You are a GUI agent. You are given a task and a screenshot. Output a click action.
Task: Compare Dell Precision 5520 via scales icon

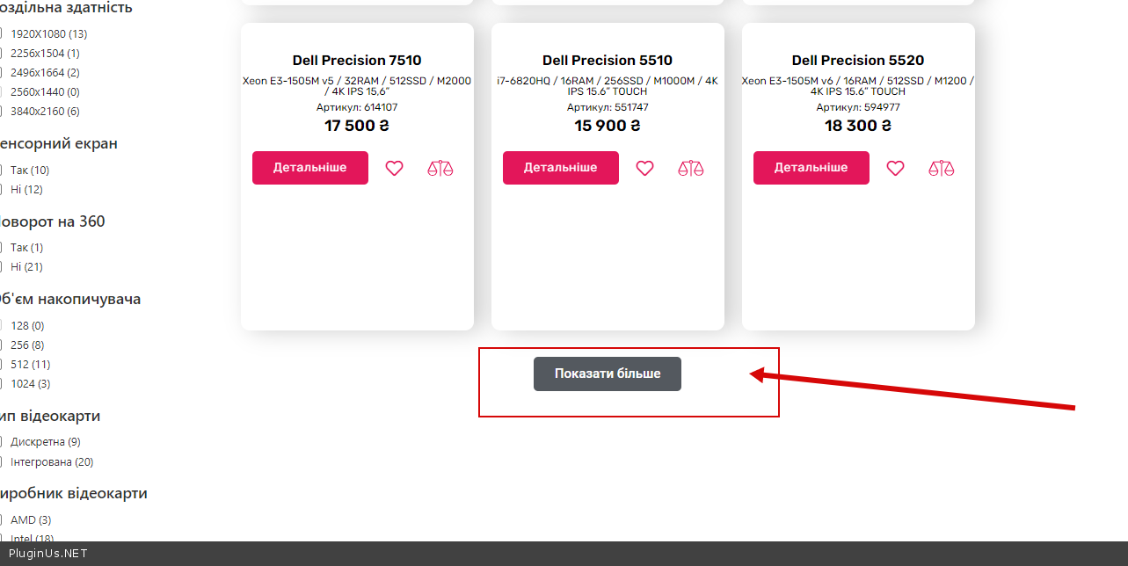941,168
